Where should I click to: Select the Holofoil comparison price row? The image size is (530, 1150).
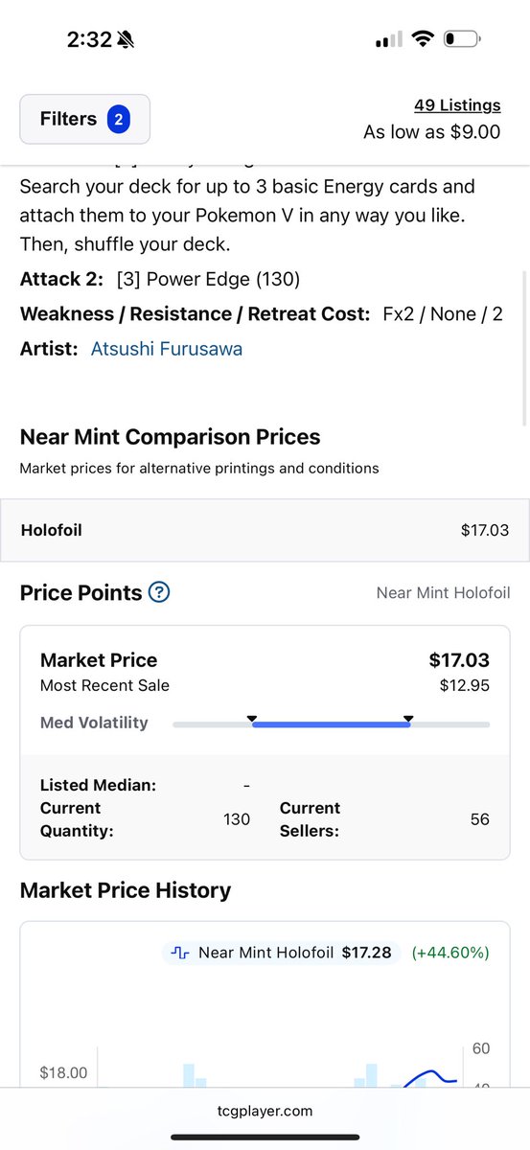[x=265, y=530]
